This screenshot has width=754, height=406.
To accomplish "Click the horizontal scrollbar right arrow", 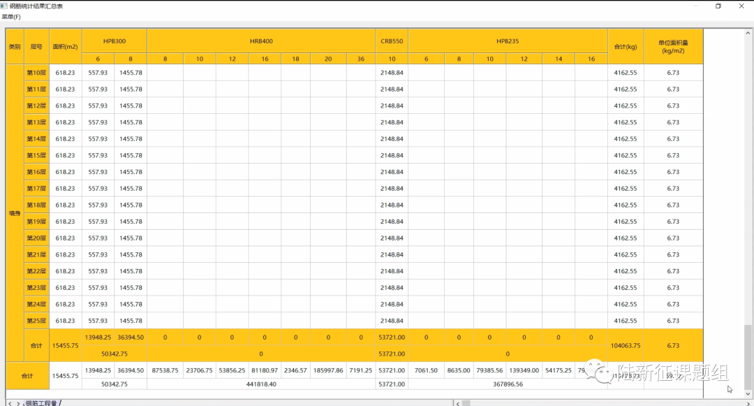I will (x=748, y=403).
